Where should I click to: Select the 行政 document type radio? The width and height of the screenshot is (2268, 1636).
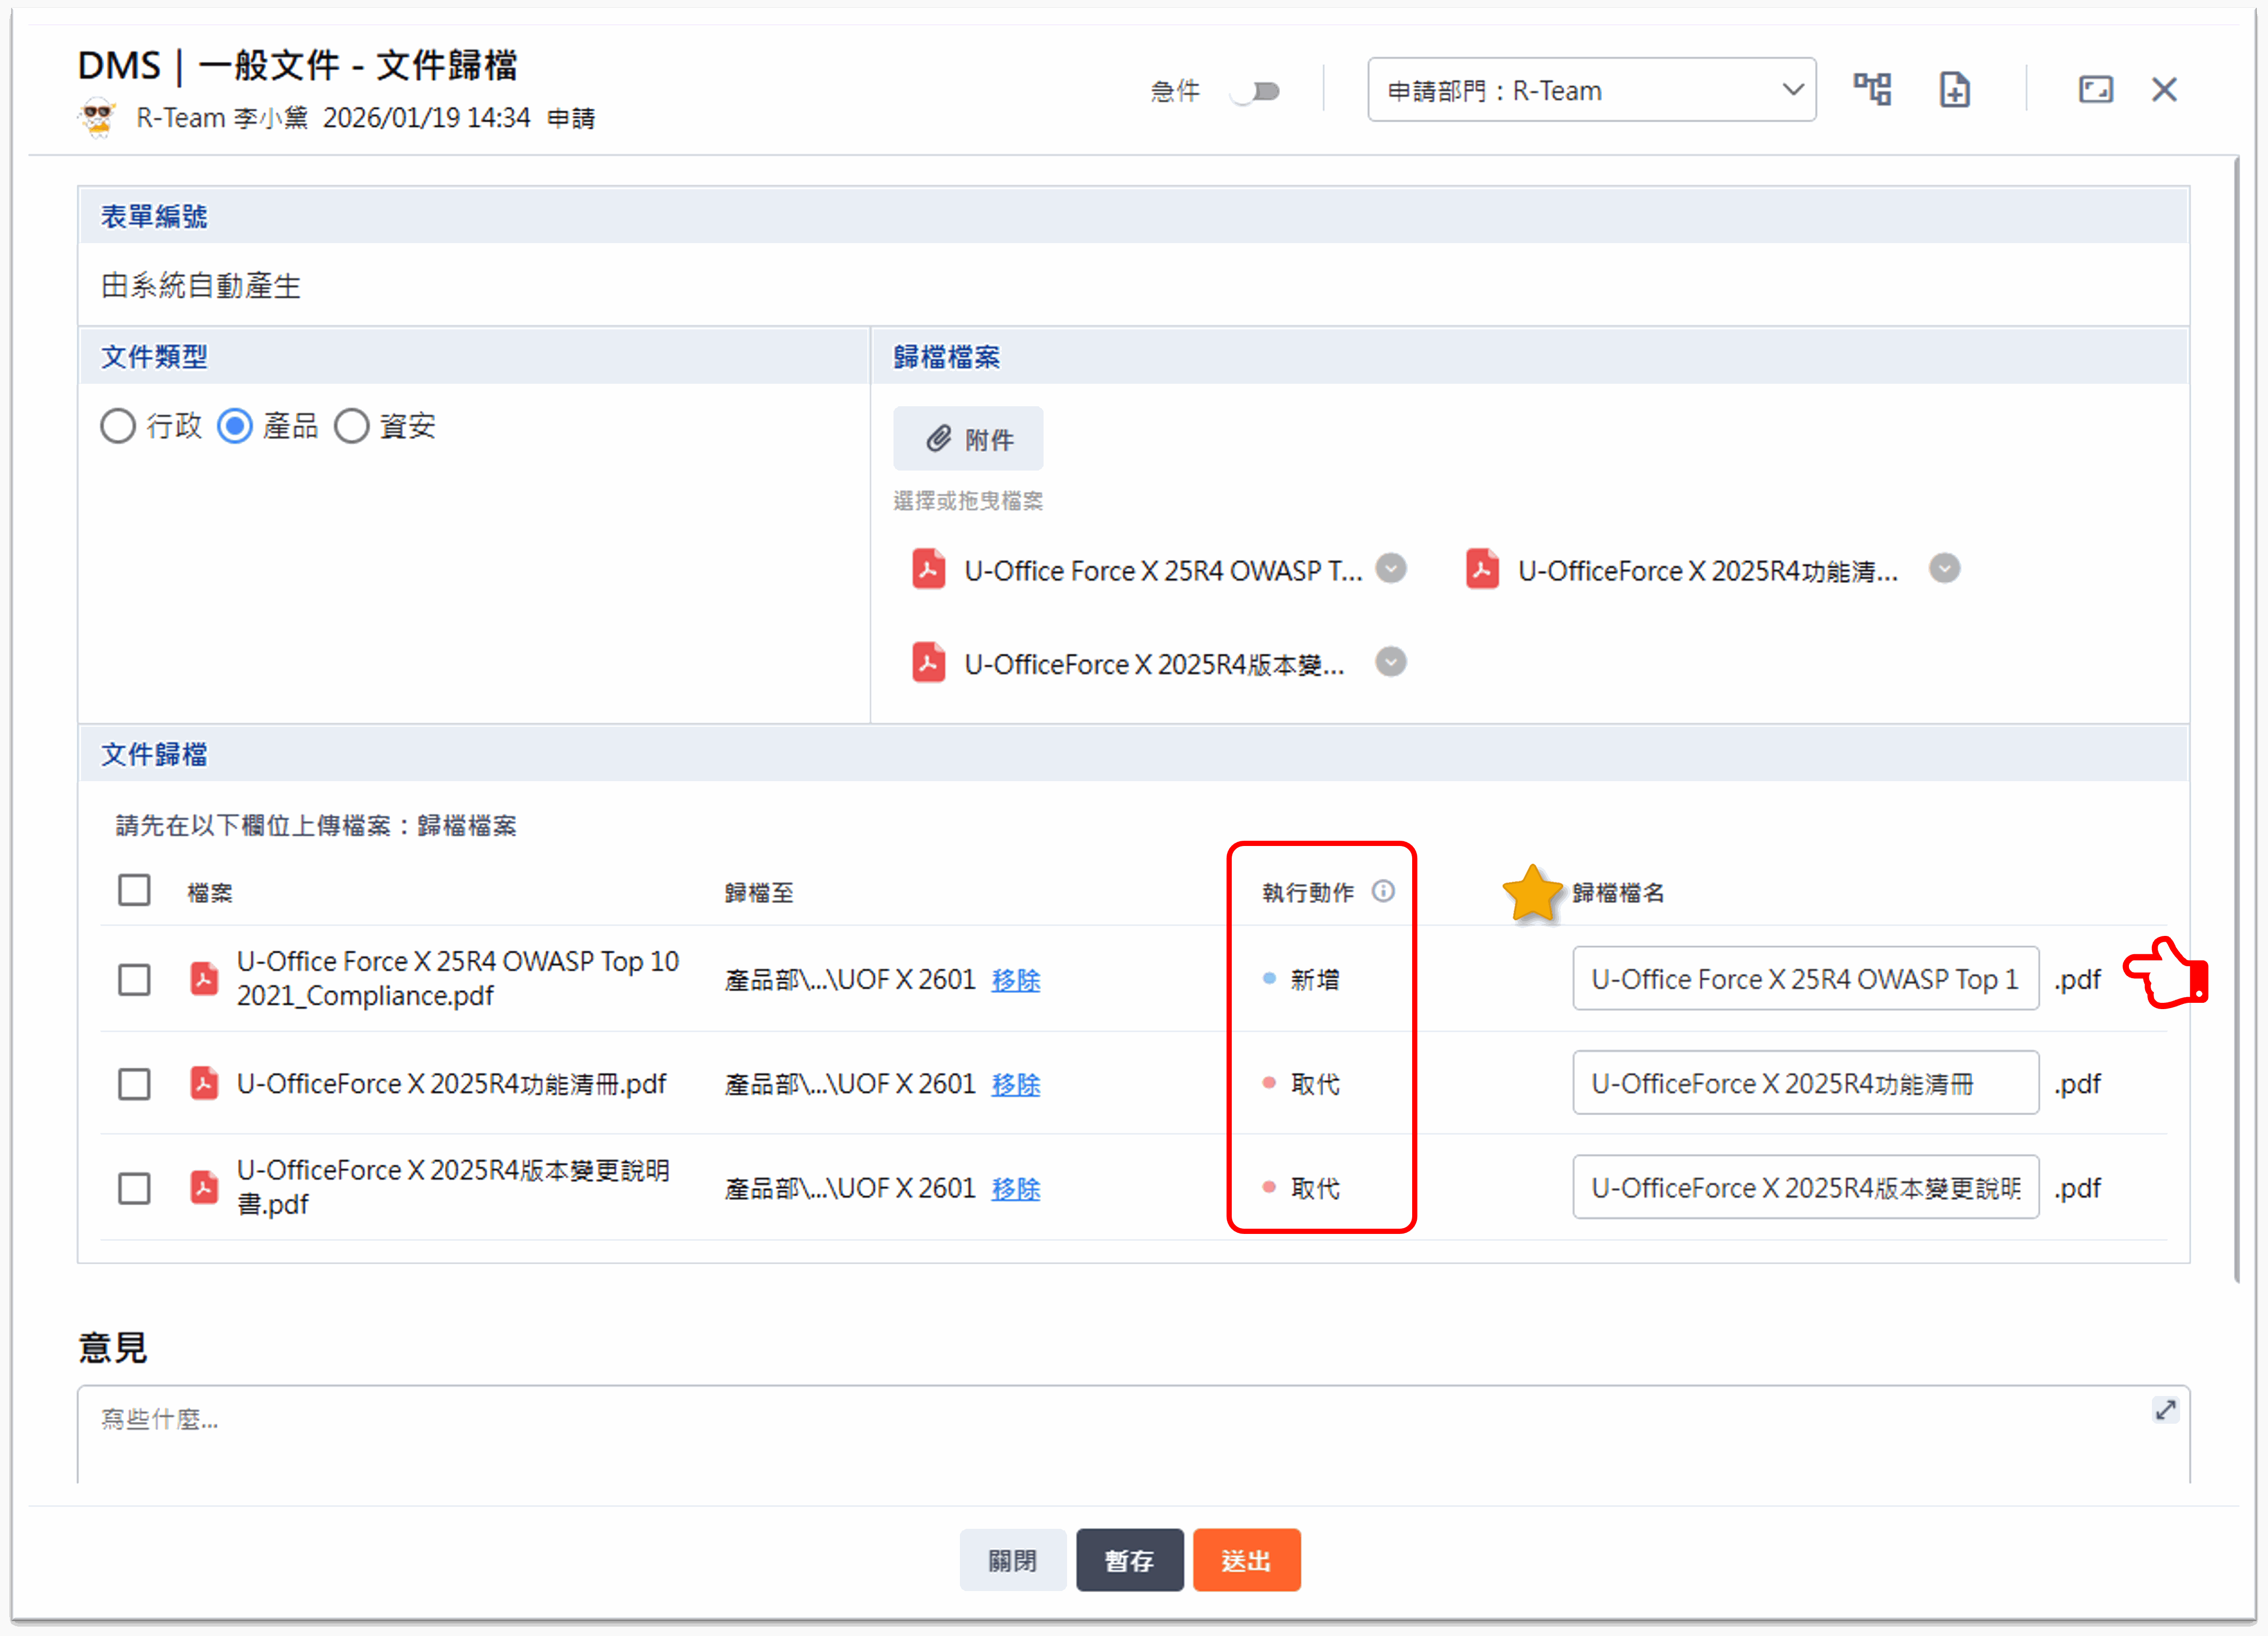(118, 426)
